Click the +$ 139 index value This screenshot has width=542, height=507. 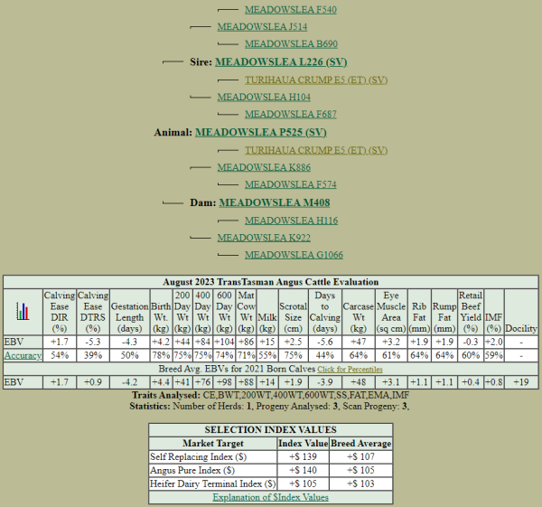point(304,457)
